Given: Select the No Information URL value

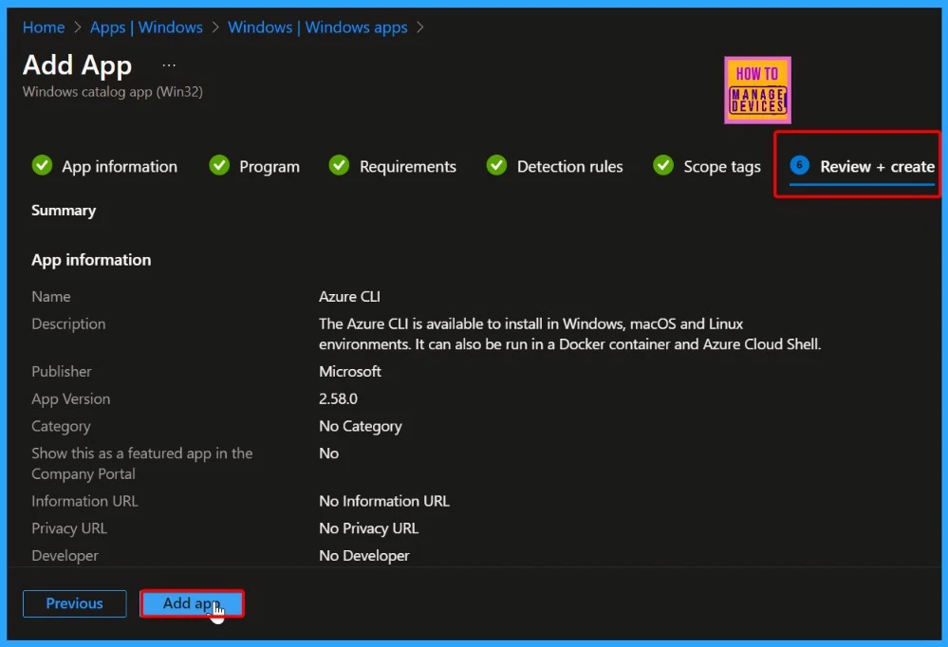Looking at the screenshot, I should point(384,501).
